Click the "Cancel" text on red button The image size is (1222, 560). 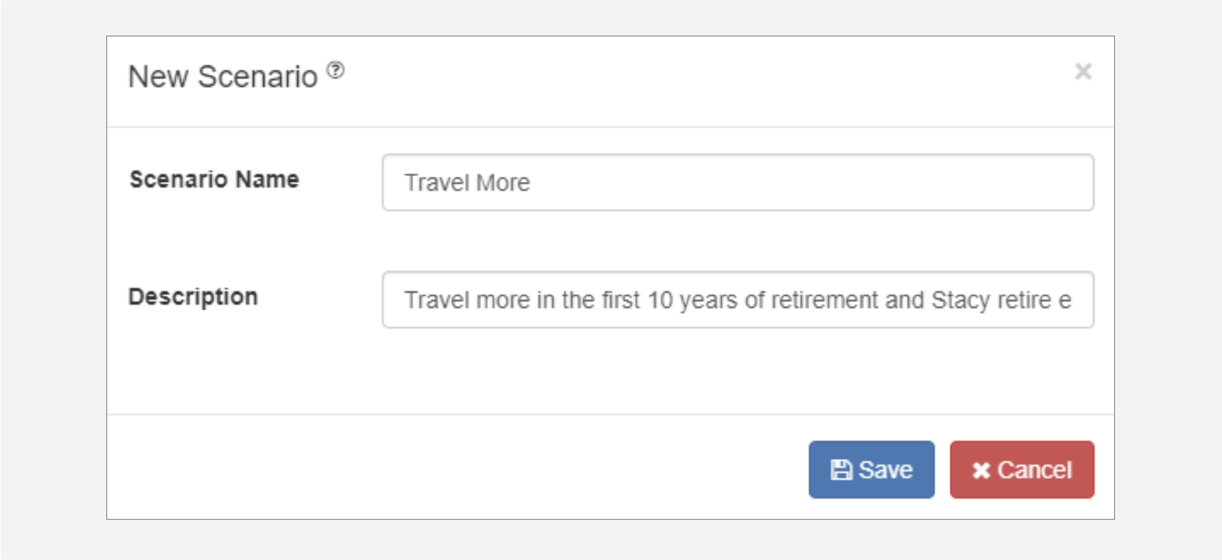pos(1035,470)
